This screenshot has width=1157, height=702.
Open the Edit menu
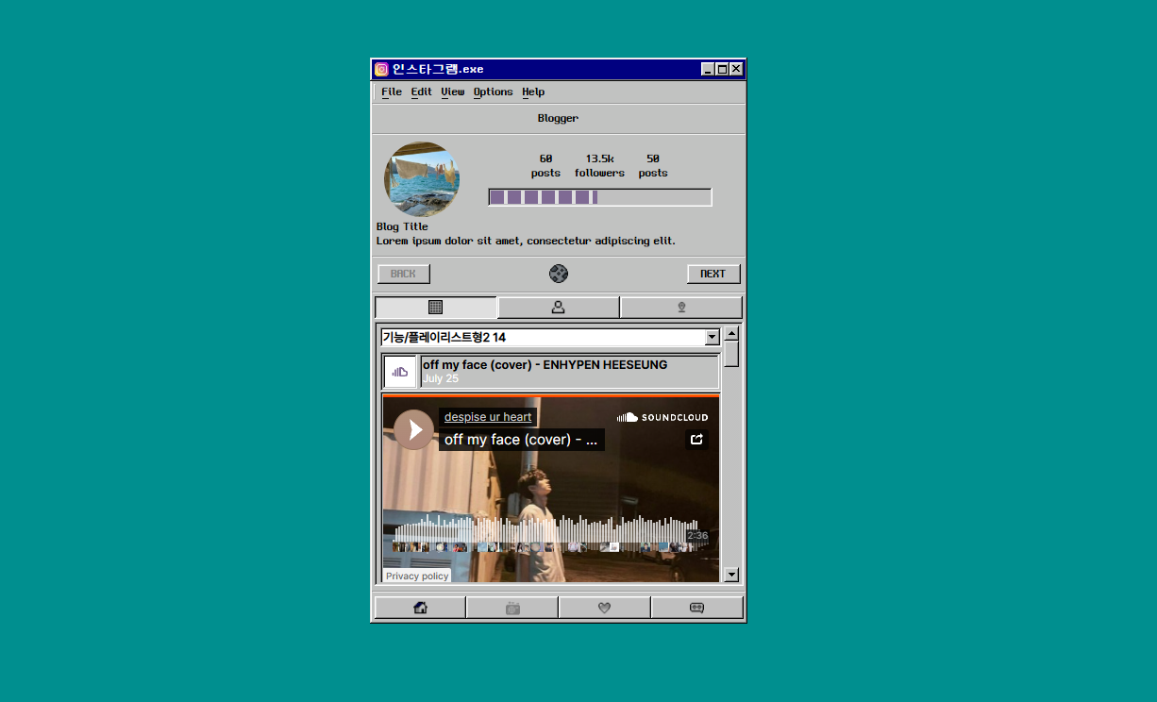[421, 92]
